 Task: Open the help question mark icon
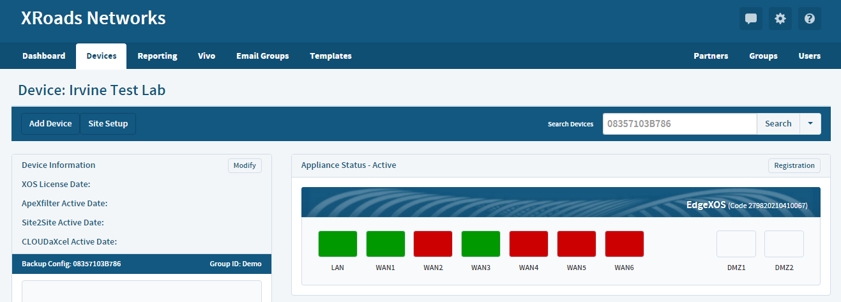pyautogui.click(x=810, y=19)
